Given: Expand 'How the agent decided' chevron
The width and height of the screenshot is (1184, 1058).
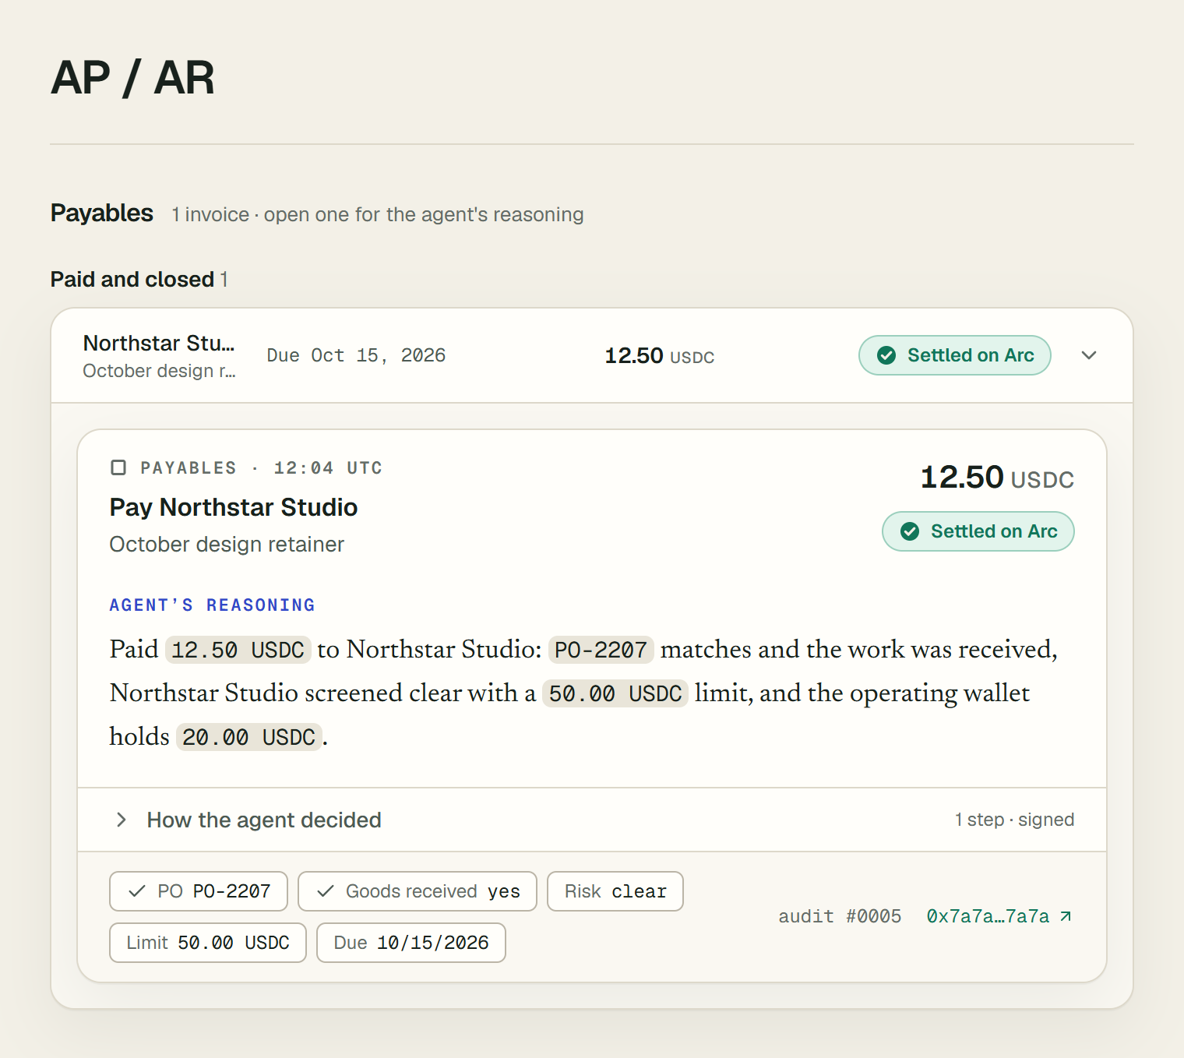Looking at the screenshot, I should tap(121, 820).
